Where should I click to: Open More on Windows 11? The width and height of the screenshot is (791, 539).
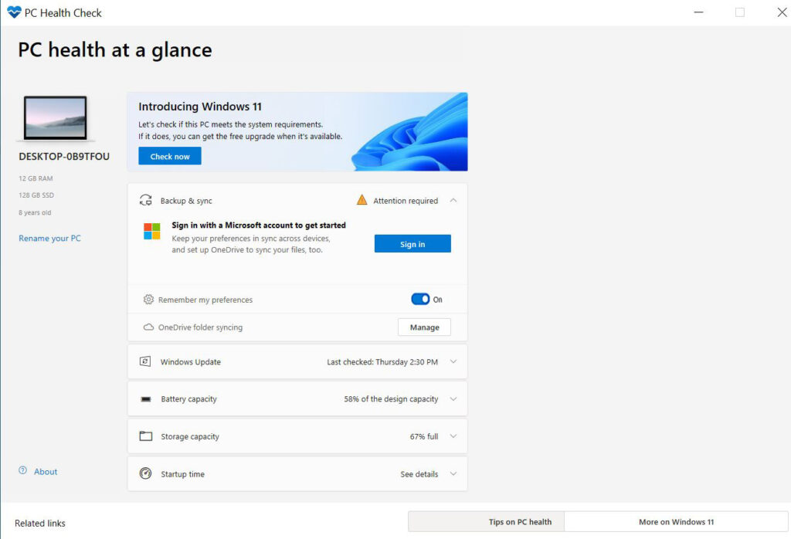[675, 522]
